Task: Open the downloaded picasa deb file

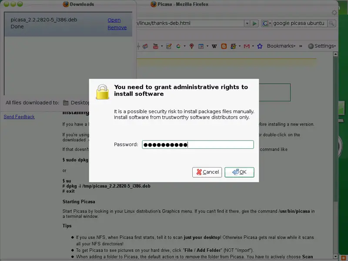Action: click(114, 20)
